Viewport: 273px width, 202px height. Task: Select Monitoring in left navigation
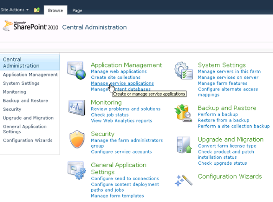tap(14, 92)
